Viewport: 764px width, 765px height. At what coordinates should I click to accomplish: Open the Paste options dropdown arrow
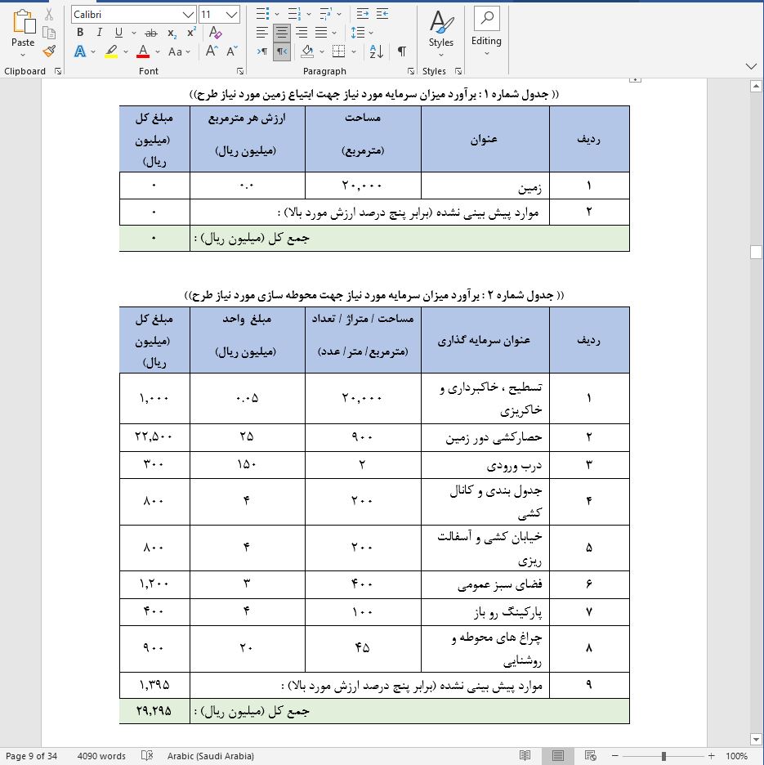(x=23, y=55)
